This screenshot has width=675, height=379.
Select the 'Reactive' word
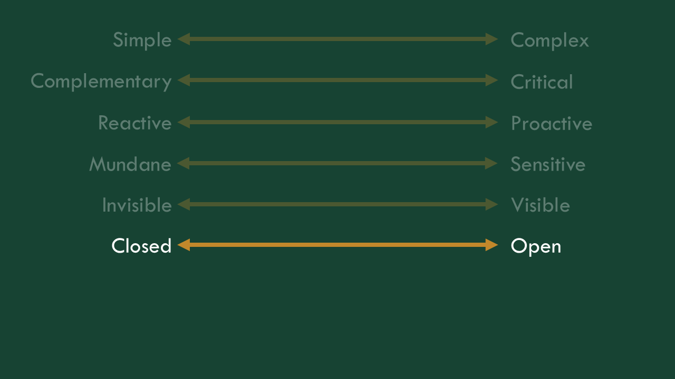pyautogui.click(x=135, y=123)
